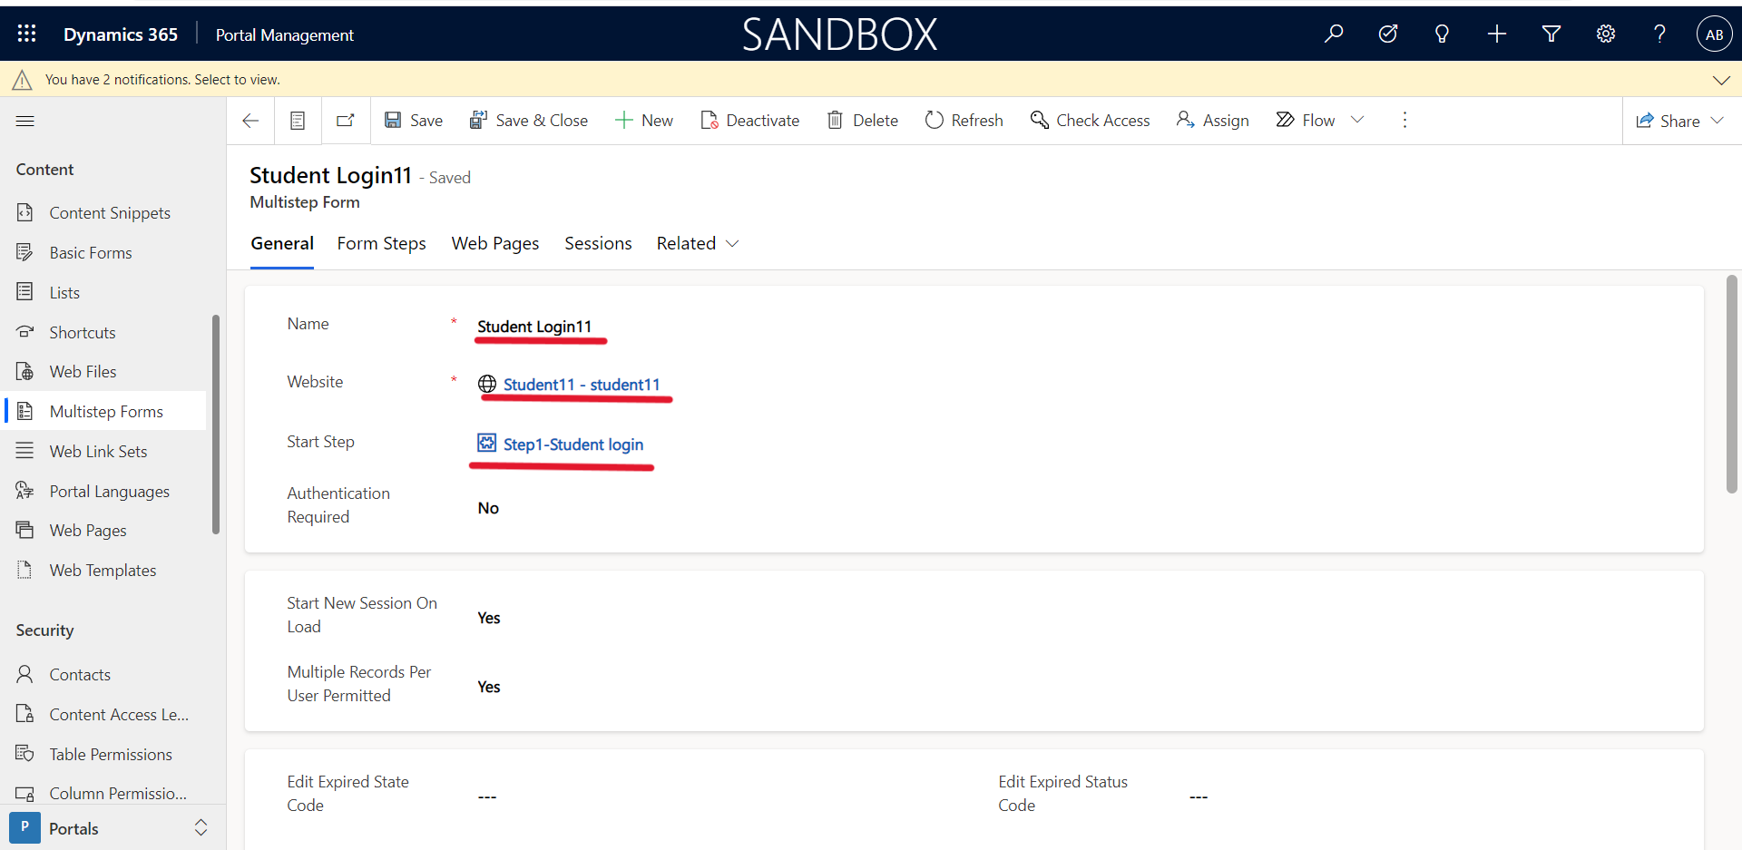Open the AB user account avatar
The width and height of the screenshot is (1742, 850).
(x=1714, y=34)
